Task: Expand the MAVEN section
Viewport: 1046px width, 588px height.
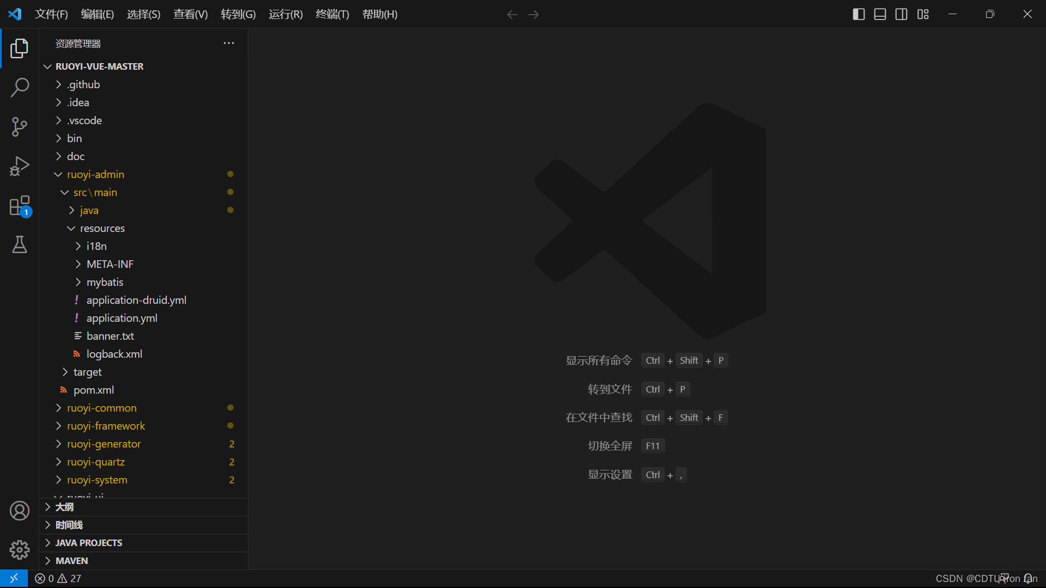Action: [71, 561]
